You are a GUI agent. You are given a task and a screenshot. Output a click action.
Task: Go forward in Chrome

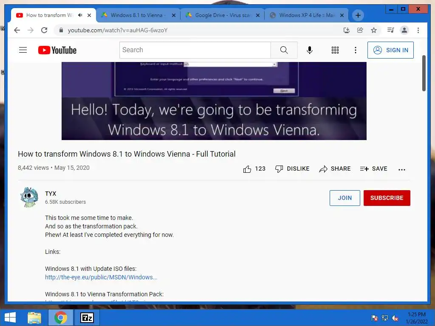pos(31,30)
